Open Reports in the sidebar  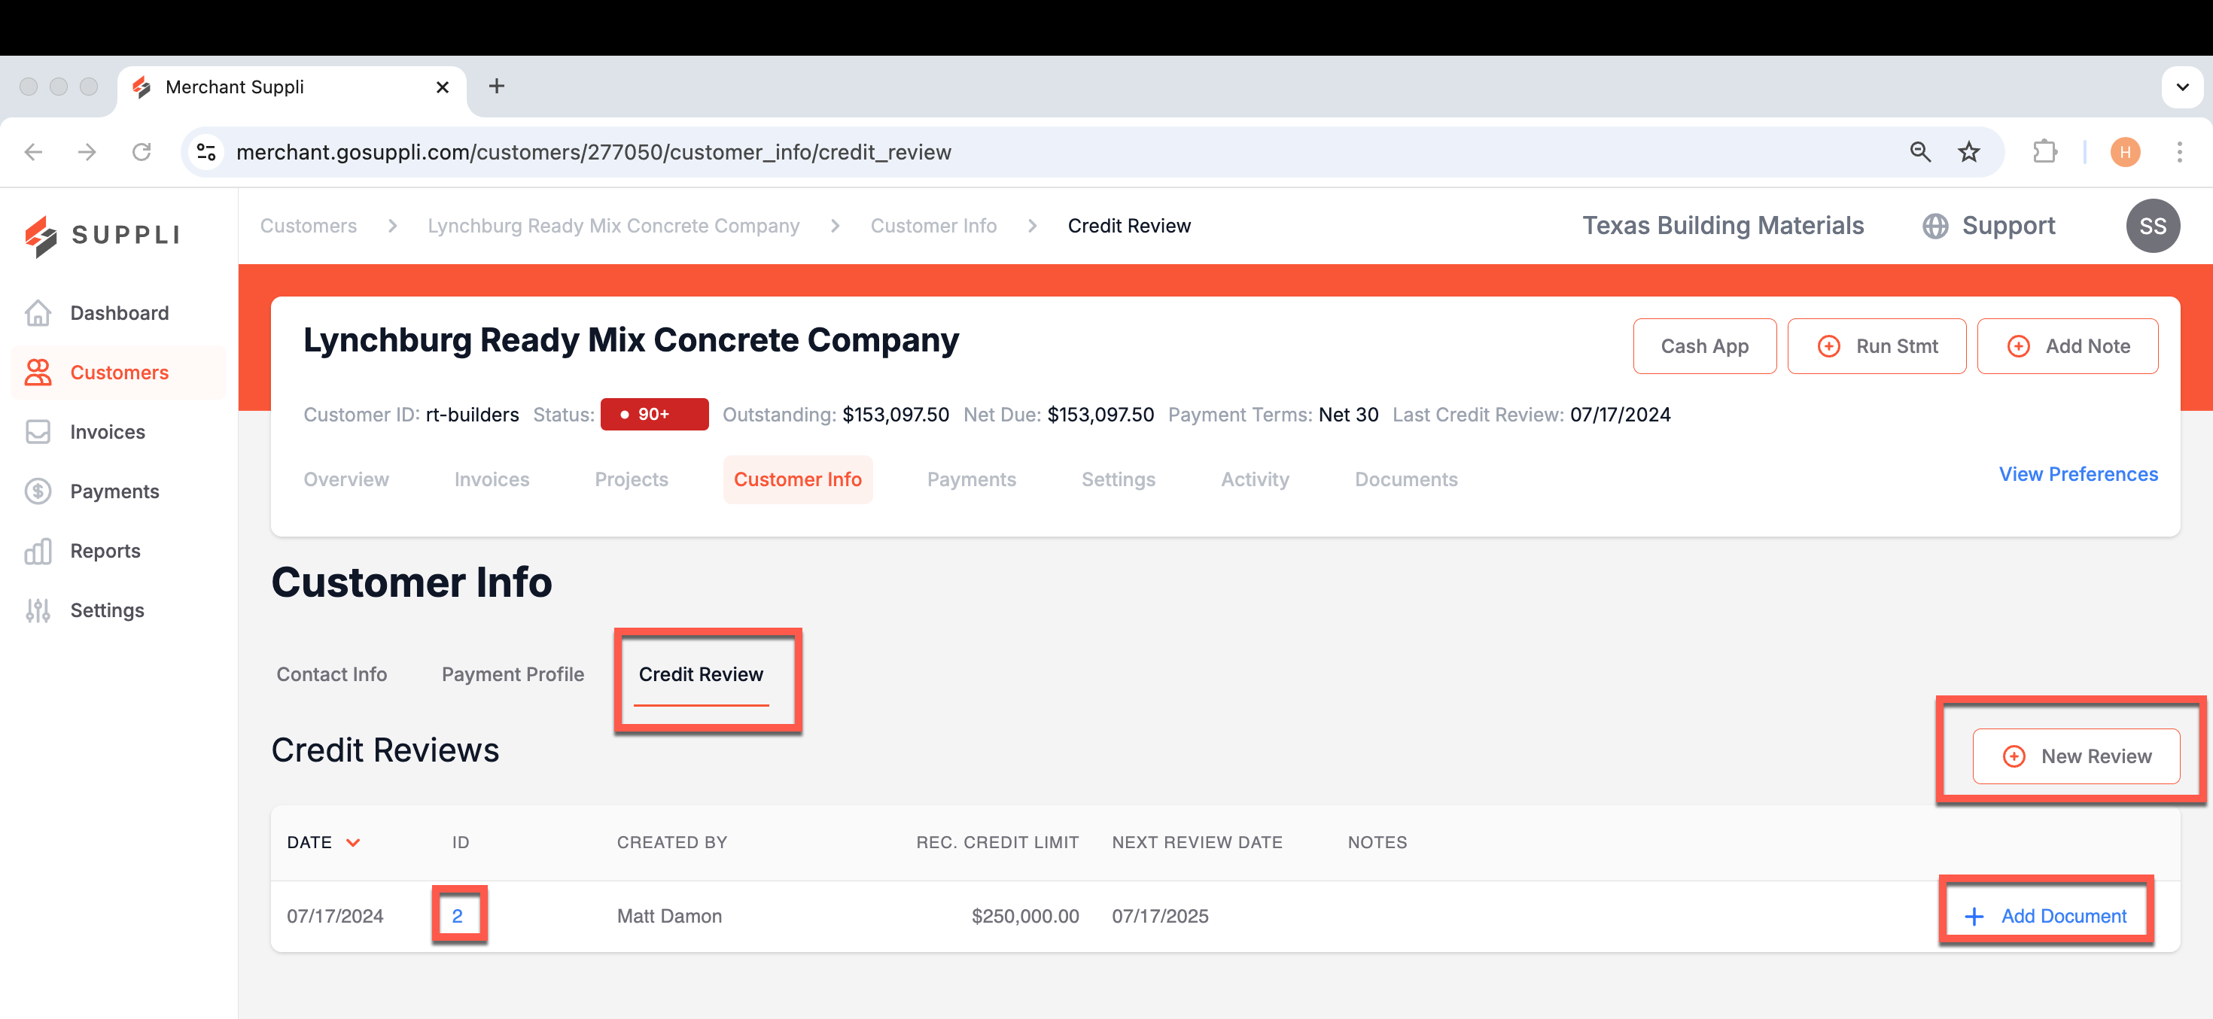point(119,551)
